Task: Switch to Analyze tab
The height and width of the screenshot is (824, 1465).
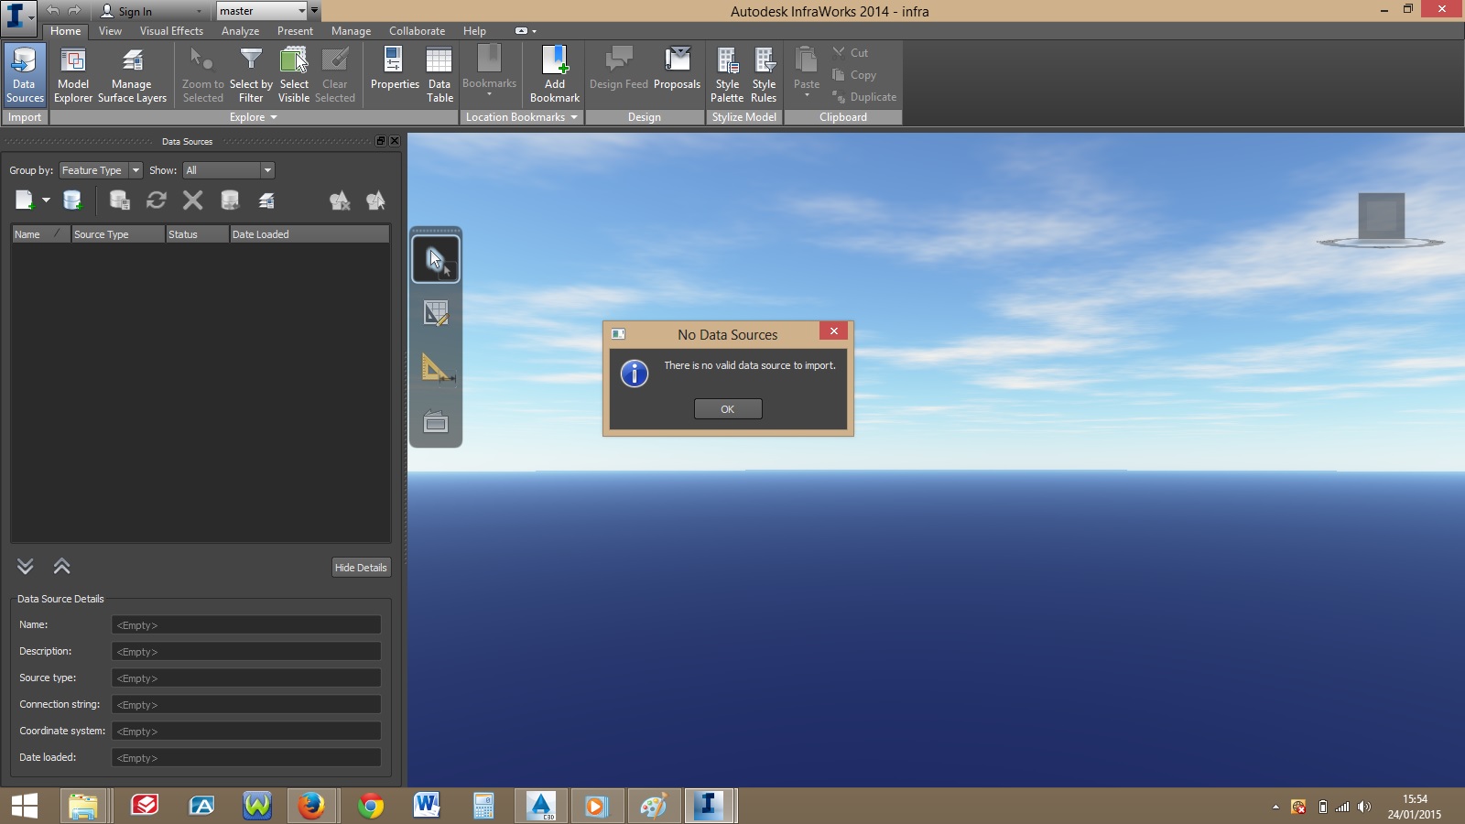Action: [240, 31]
